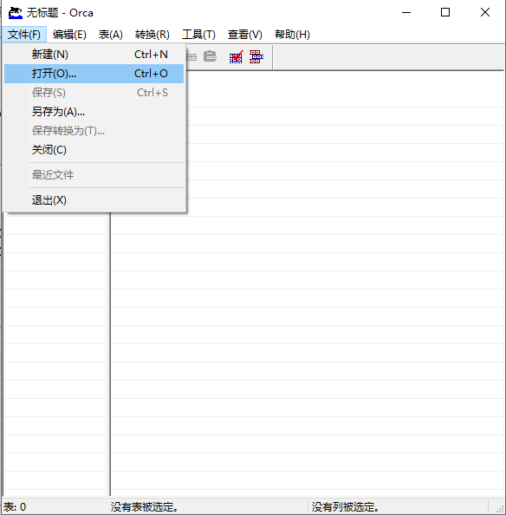Click the grayed paste clipboard icon in toolbar
Screen dimensions: 506x515
[210, 56]
